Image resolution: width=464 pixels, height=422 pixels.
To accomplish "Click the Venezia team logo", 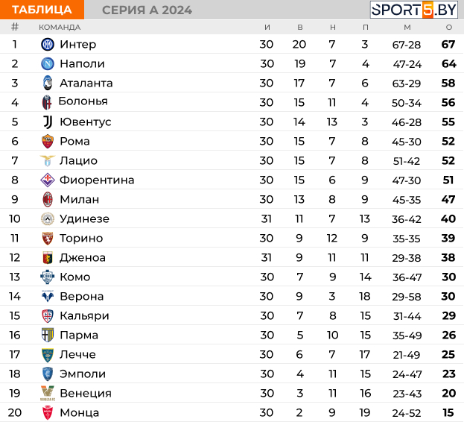I will coord(48,393).
